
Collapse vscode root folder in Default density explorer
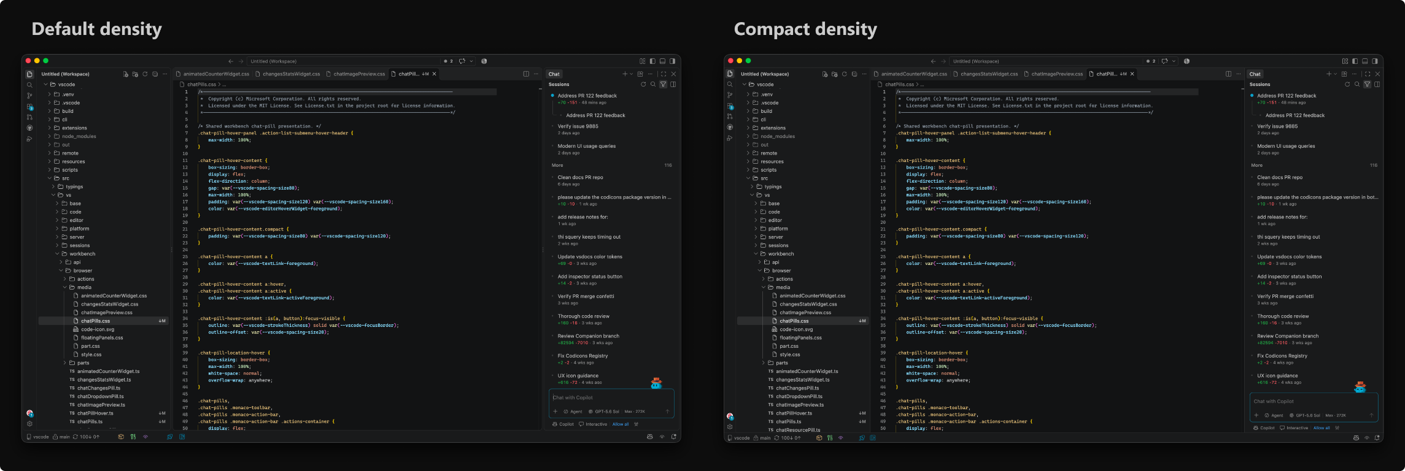click(46, 85)
